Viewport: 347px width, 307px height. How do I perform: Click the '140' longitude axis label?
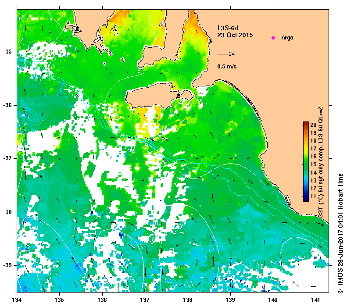click(x=273, y=300)
